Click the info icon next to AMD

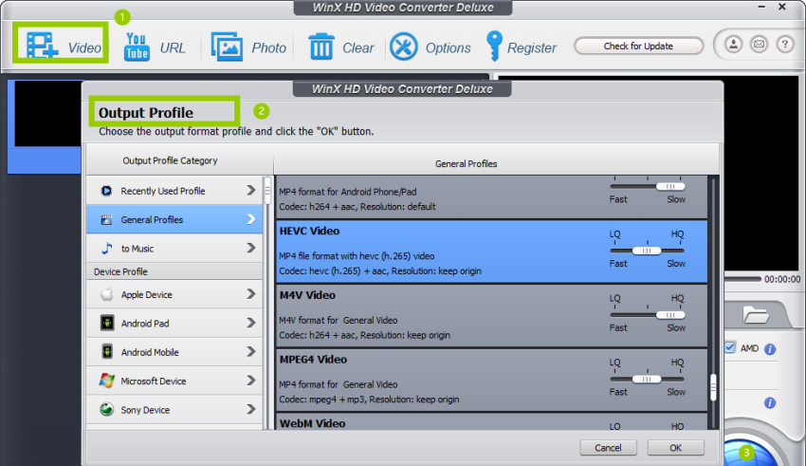(x=770, y=348)
